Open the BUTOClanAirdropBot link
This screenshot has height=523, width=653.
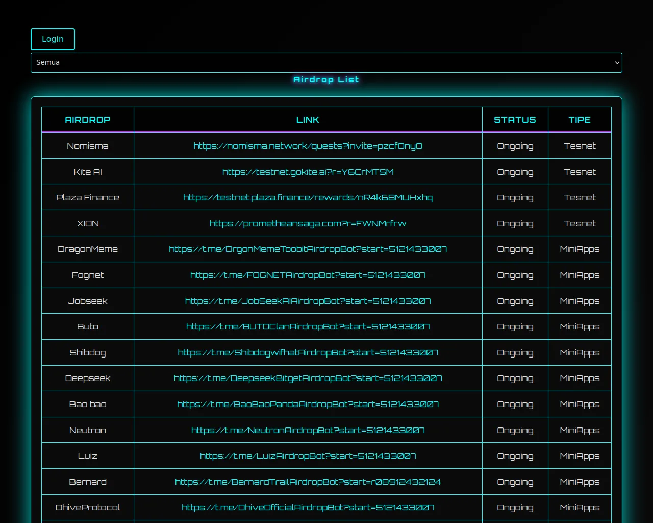coord(308,327)
